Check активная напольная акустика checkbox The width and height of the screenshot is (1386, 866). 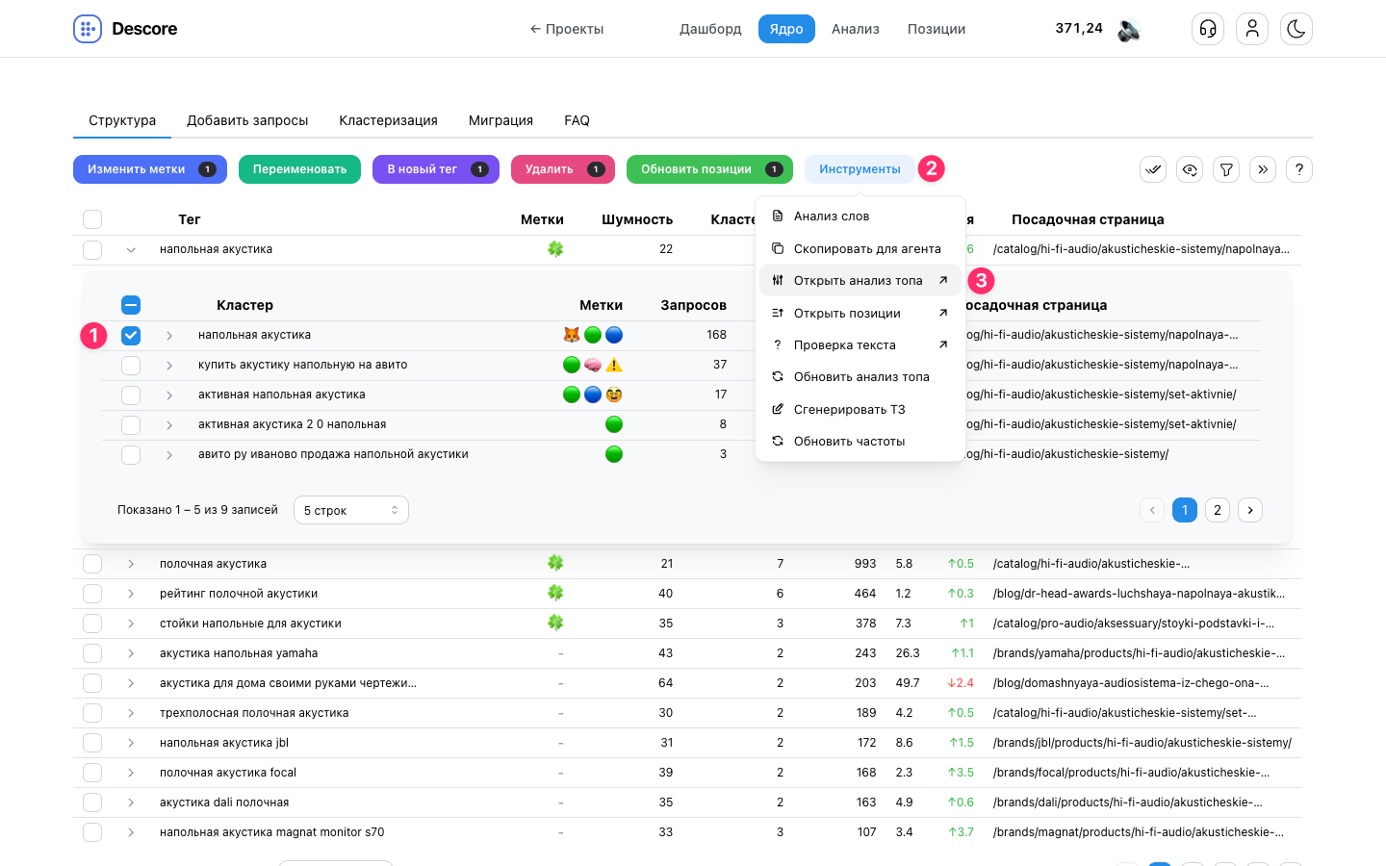(131, 395)
